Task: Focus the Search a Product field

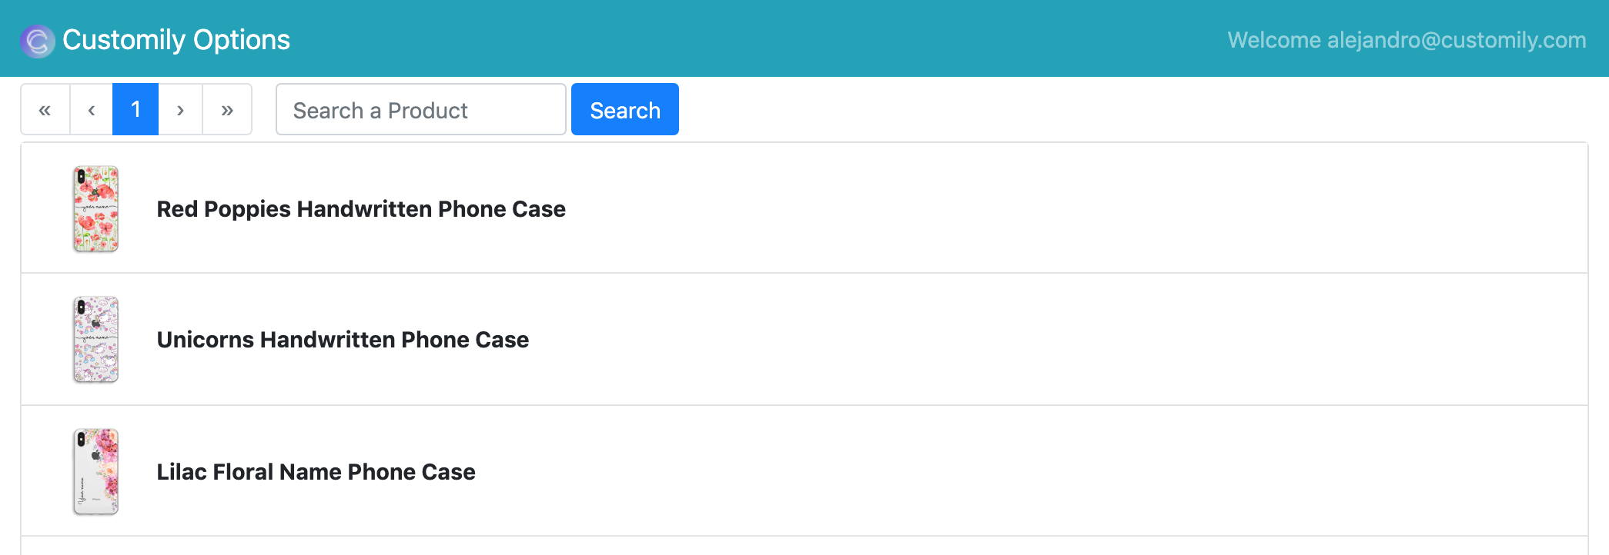Action: pos(420,110)
